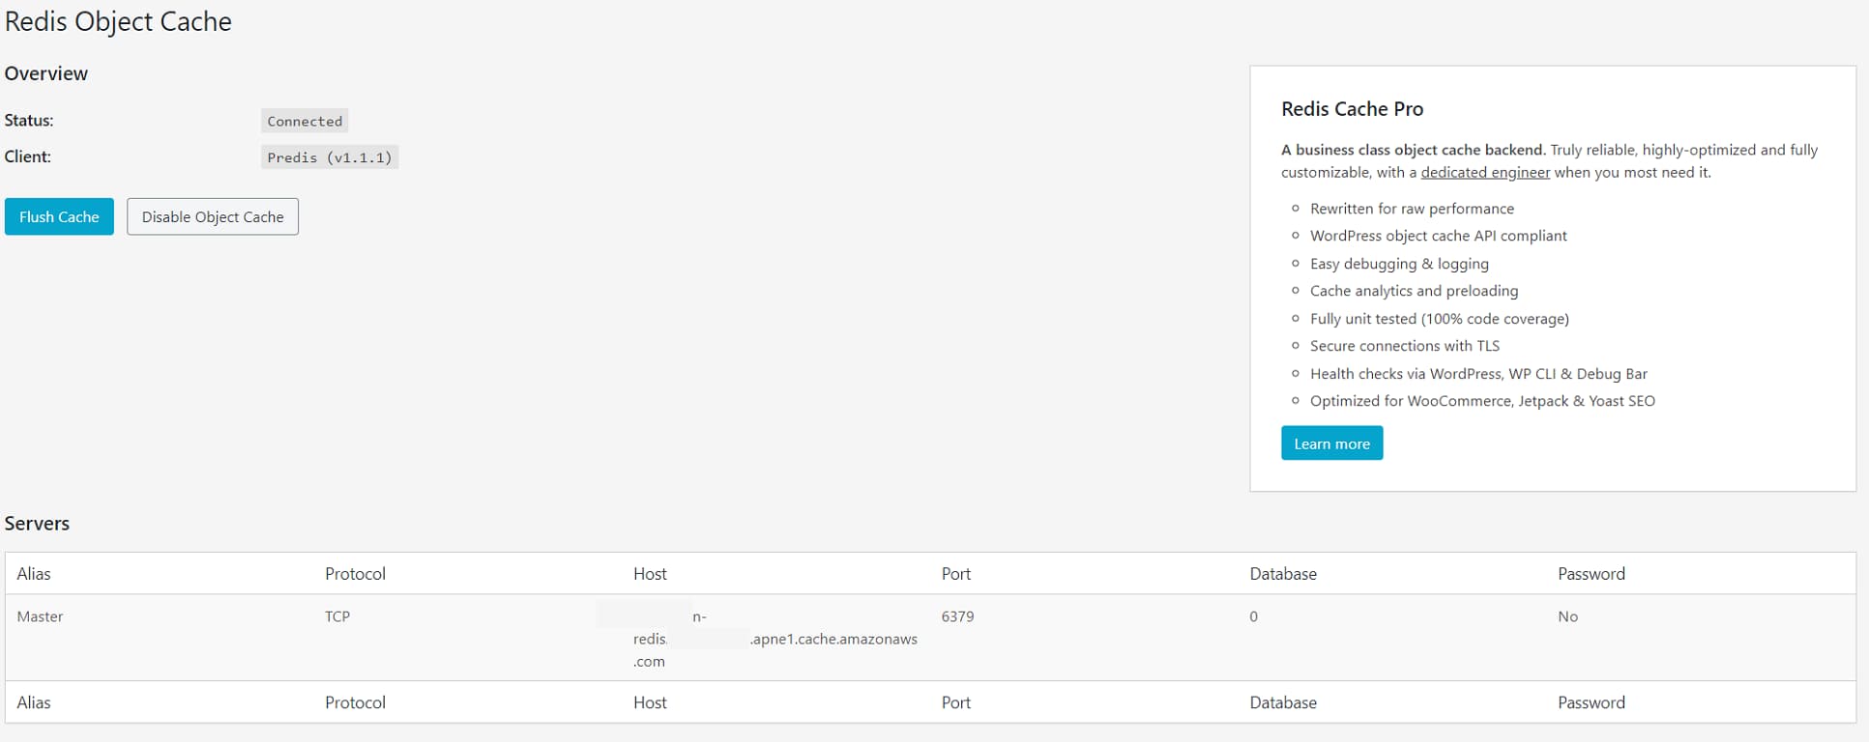Click the Flush Cache button
1869x742 pixels.
[59, 216]
